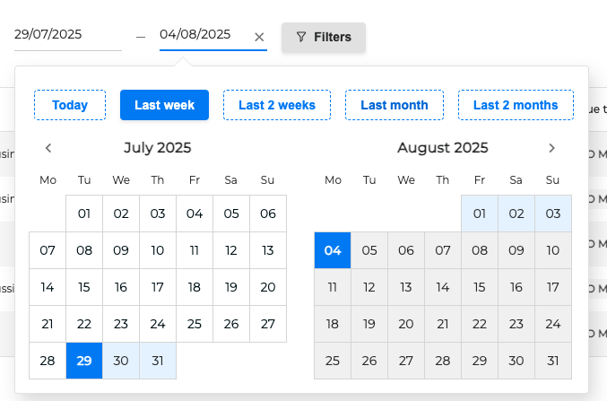Choose July 15 in the calendar
Viewport: 607px width, 401px height.
(84, 287)
